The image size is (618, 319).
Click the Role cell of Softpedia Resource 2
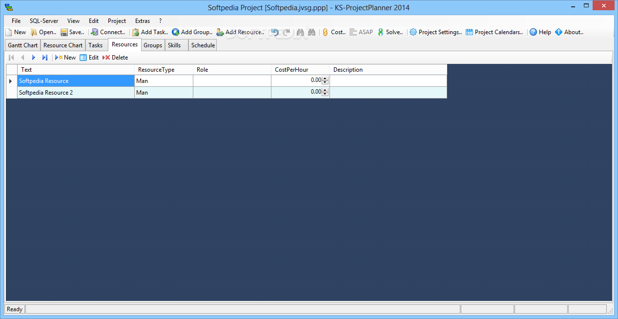(232, 93)
